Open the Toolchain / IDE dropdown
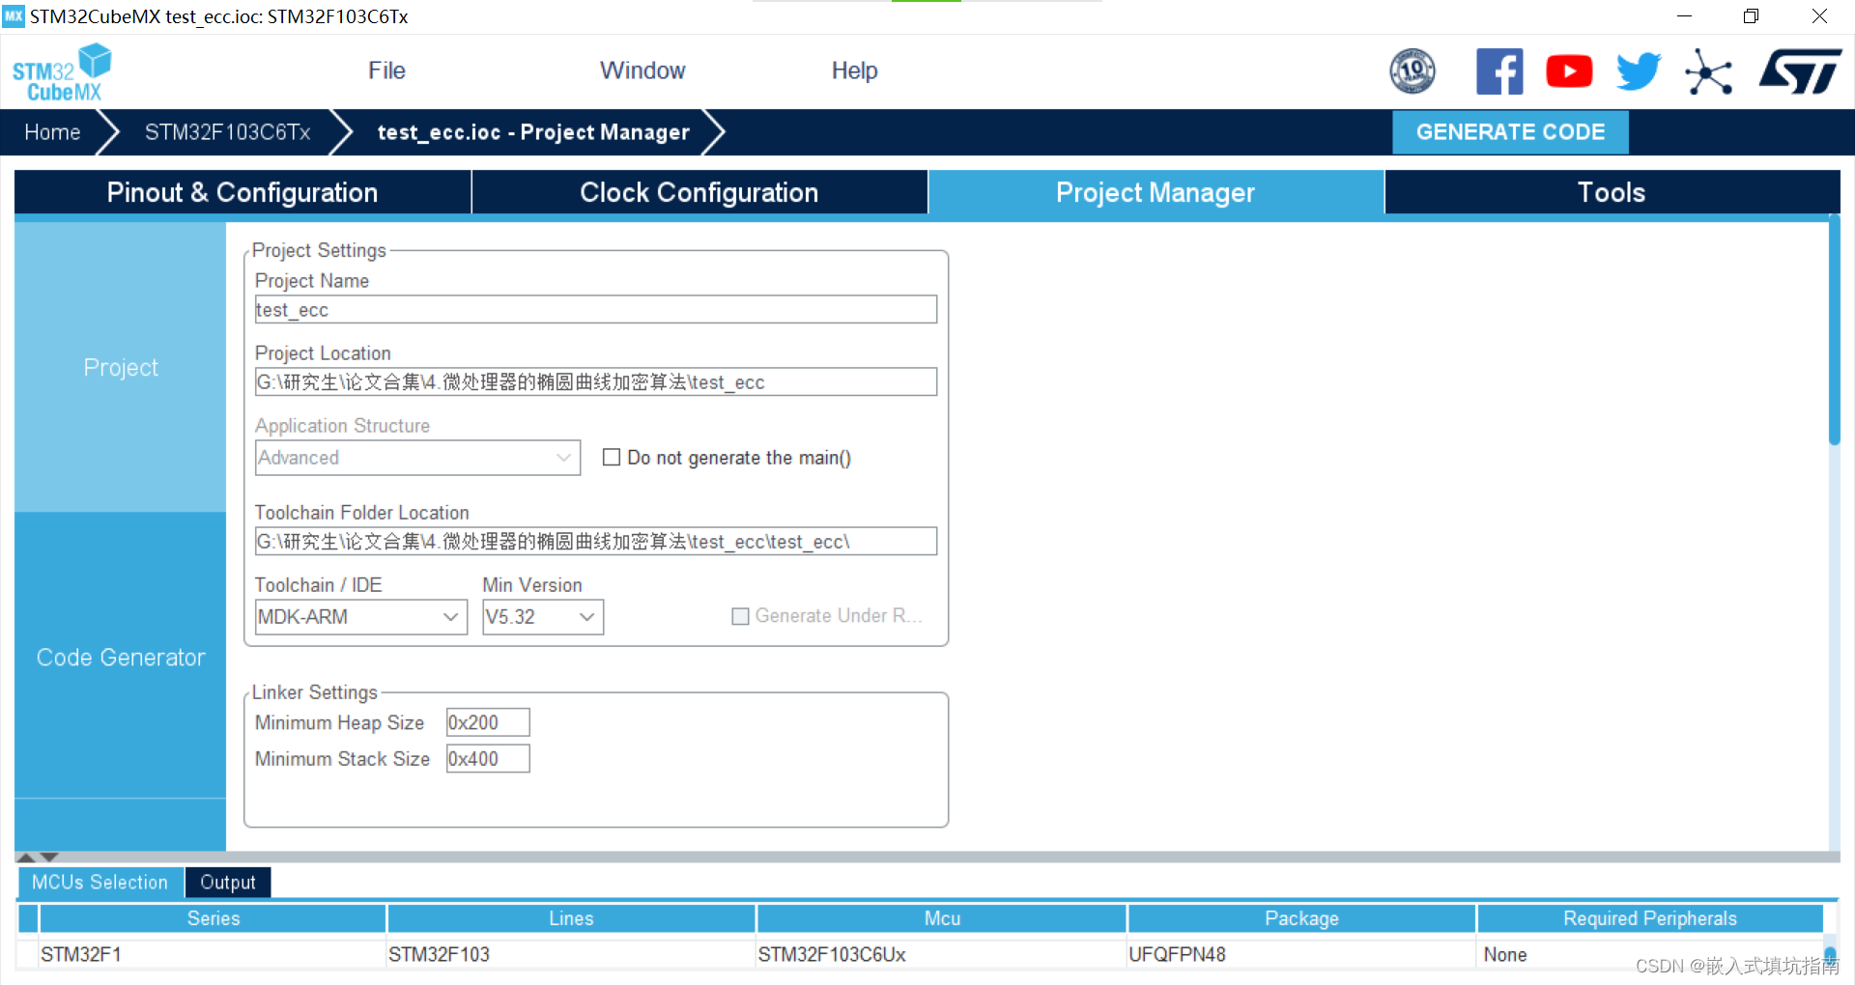 click(449, 616)
